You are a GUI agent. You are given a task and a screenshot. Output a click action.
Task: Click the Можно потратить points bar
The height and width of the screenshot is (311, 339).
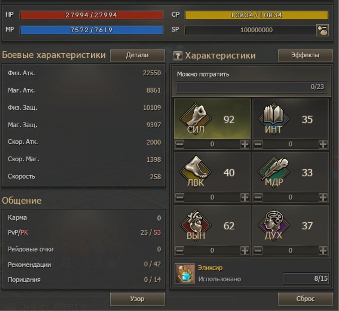(x=251, y=87)
